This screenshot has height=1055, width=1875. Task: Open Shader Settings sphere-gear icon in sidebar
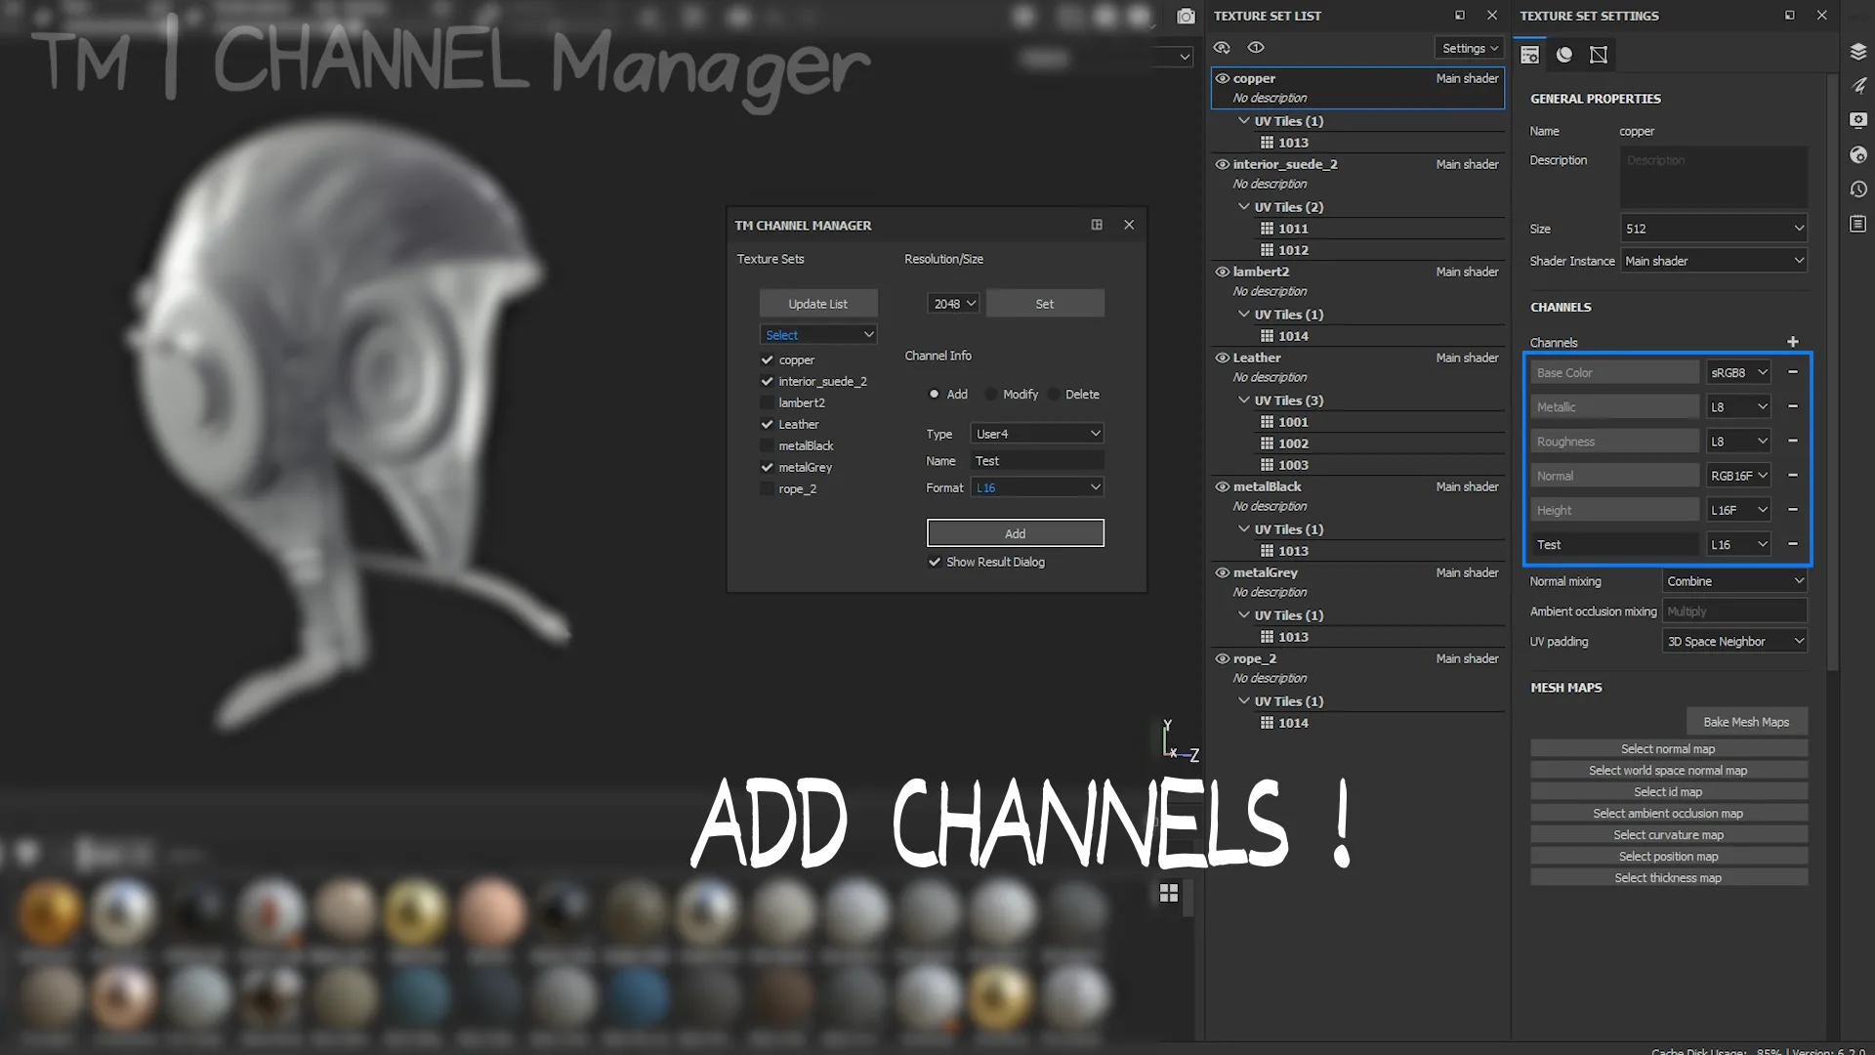(x=1858, y=155)
